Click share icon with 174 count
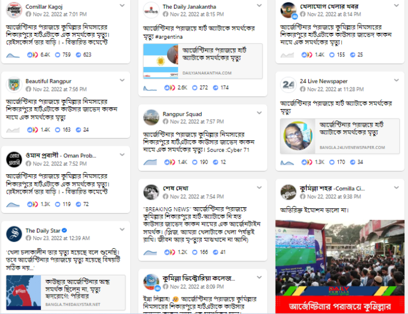Image resolution: width=408 pixels, height=314 pixels. pos(216,88)
